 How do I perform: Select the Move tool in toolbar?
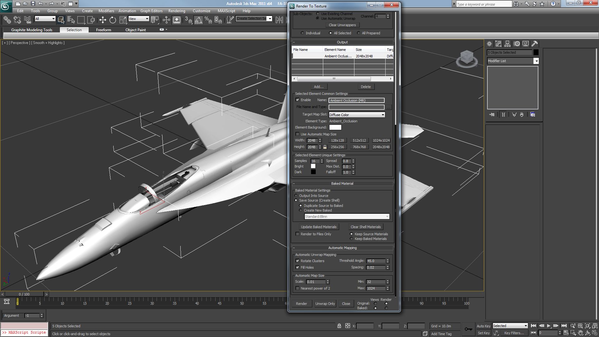coord(103,20)
